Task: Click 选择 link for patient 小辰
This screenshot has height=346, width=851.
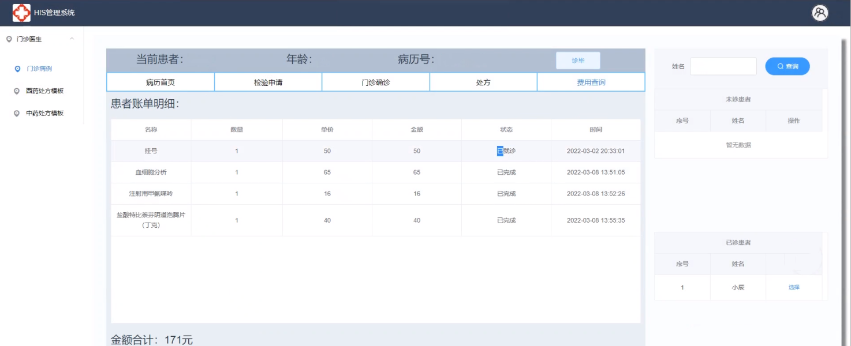Action: (x=794, y=287)
